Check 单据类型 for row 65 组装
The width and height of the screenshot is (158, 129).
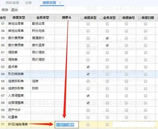pos(88,81)
